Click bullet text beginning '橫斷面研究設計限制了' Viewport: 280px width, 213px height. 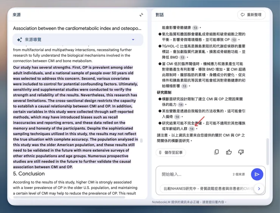[202, 102]
